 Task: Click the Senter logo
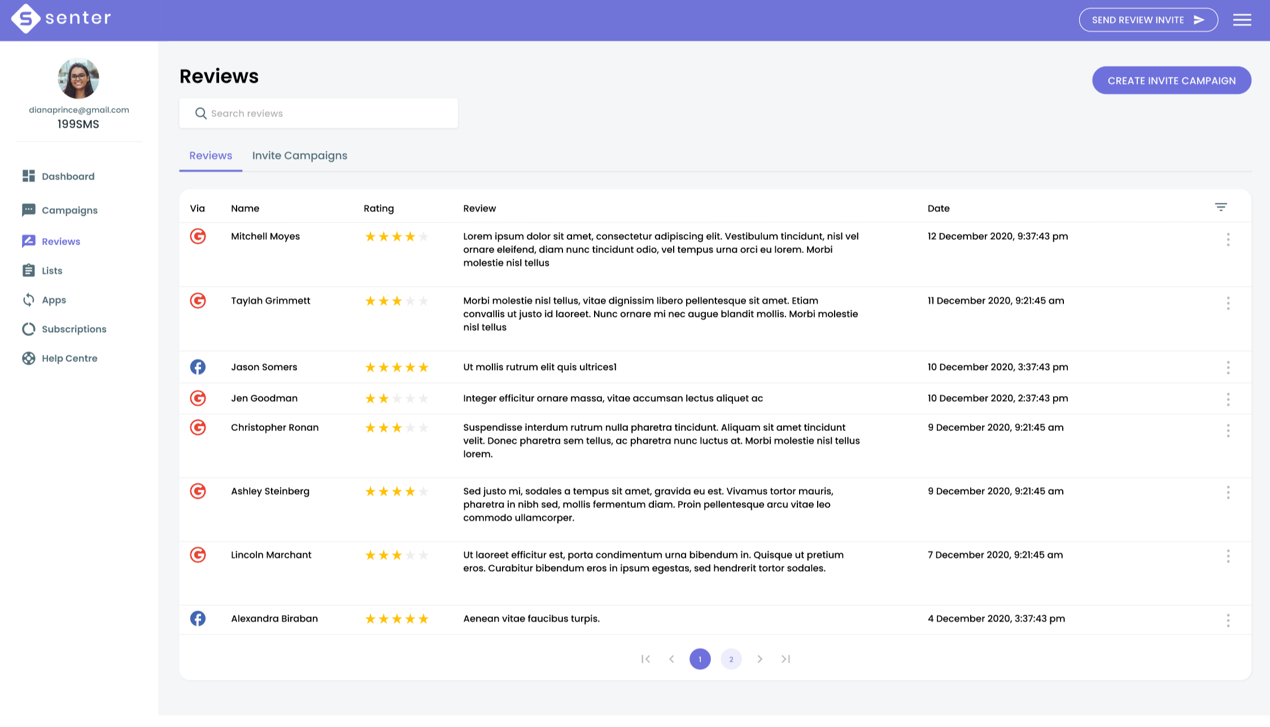(61, 19)
